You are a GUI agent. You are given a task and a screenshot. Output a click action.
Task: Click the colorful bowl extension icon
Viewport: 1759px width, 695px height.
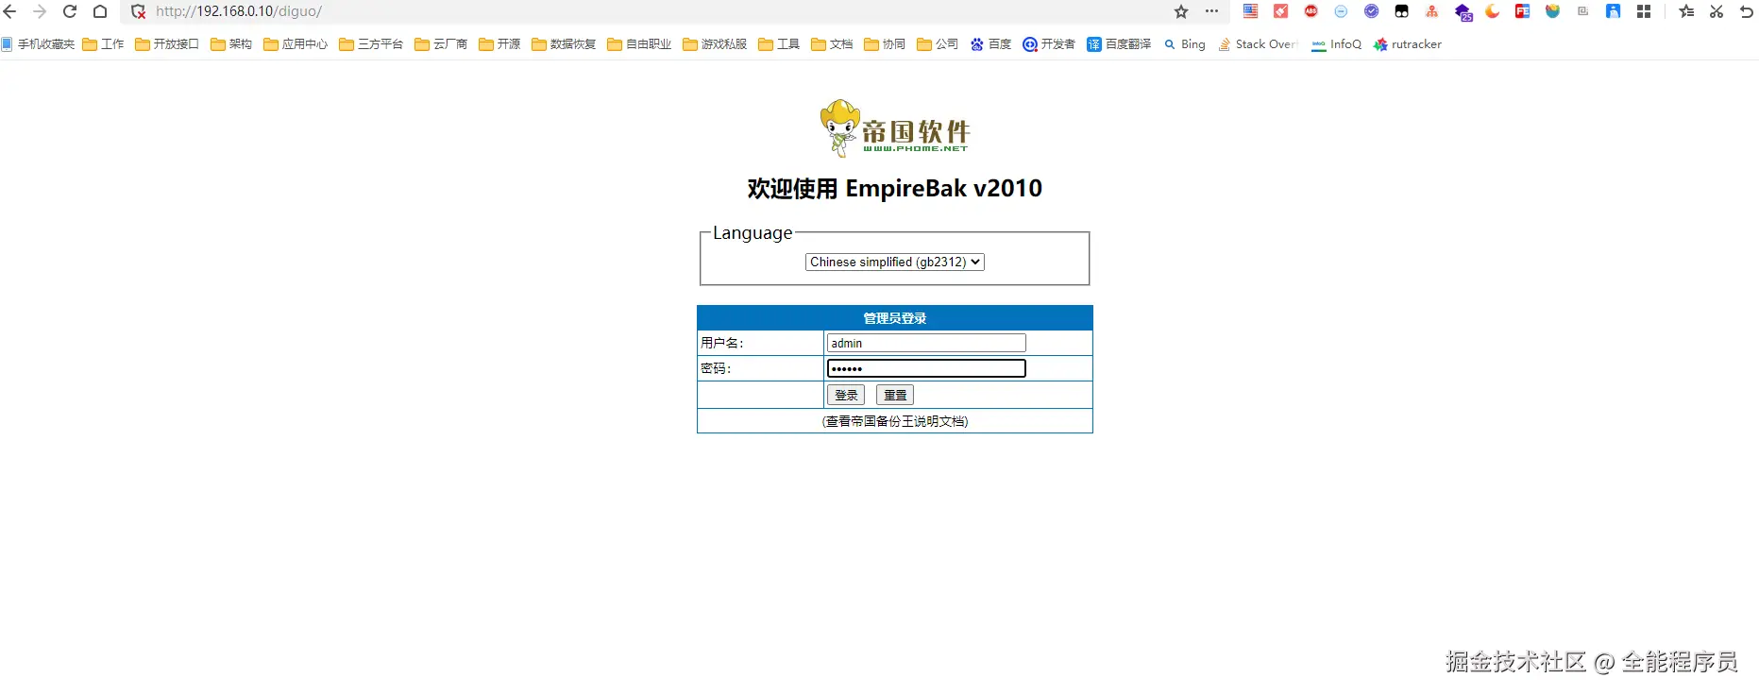tap(1553, 11)
